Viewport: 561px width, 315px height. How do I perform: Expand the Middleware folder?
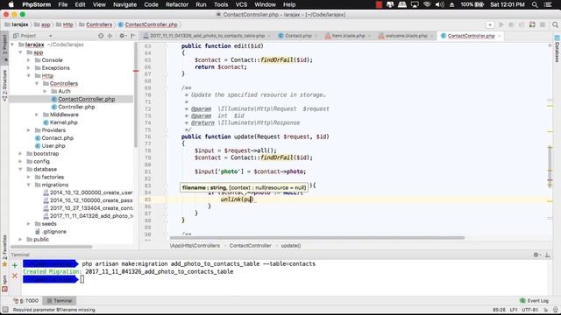[x=37, y=115]
